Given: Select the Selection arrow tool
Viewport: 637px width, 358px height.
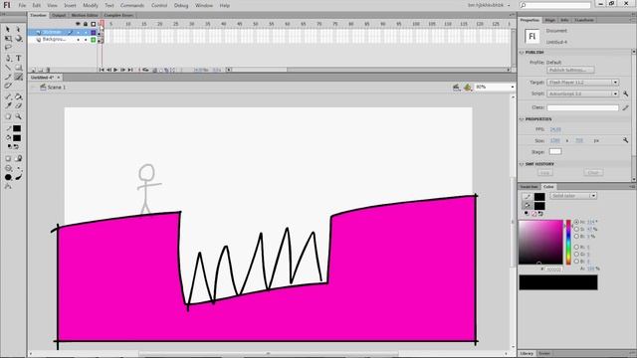Looking at the screenshot, I should click(x=8, y=29).
